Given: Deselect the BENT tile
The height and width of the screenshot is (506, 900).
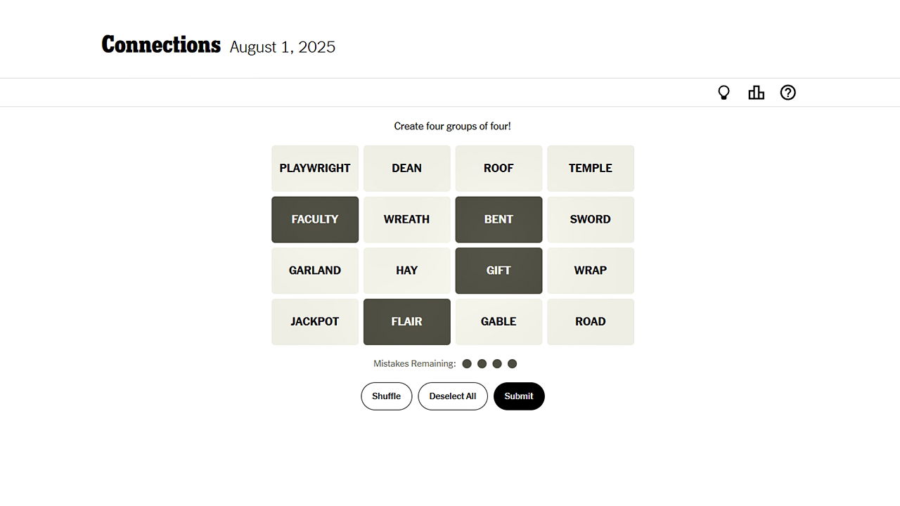Looking at the screenshot, I should coord(499,219).
